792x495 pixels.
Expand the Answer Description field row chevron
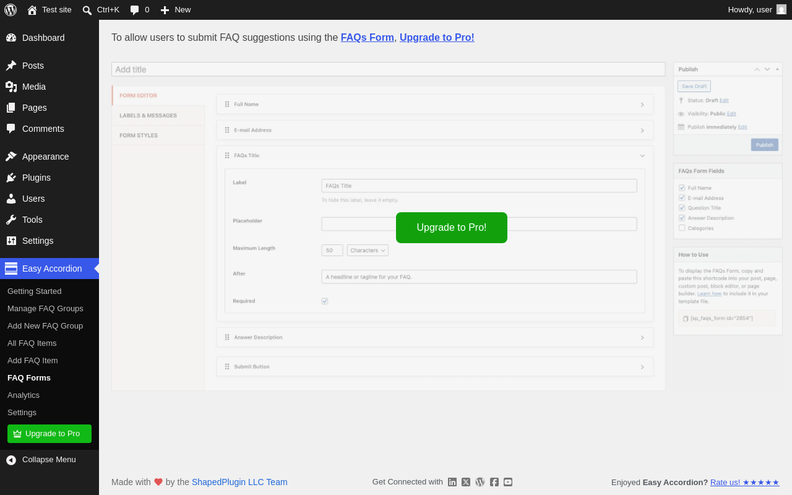pyautogui.click(x=642, y=338)
